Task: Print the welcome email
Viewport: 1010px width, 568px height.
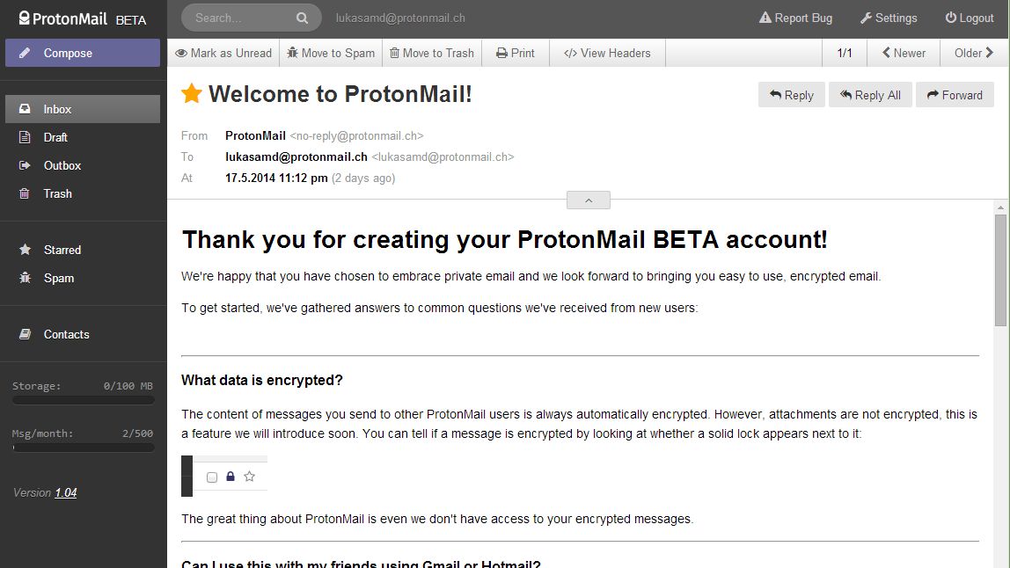Action: (x=515, y=53)
